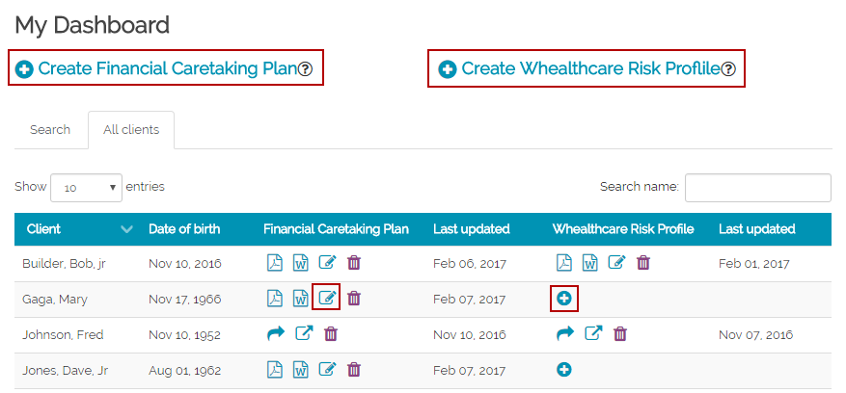Edit Mary Gaga's Financial Caretaking Plan
Viewport: 846px width, 393px height.
326,299
